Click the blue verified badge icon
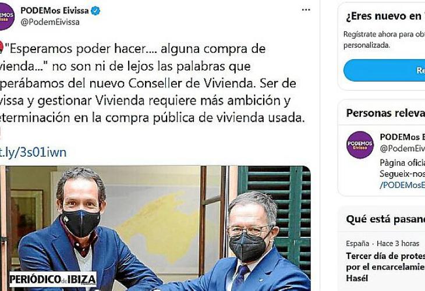Viewport: 425px width, 291px height. [x=95, y=11]
